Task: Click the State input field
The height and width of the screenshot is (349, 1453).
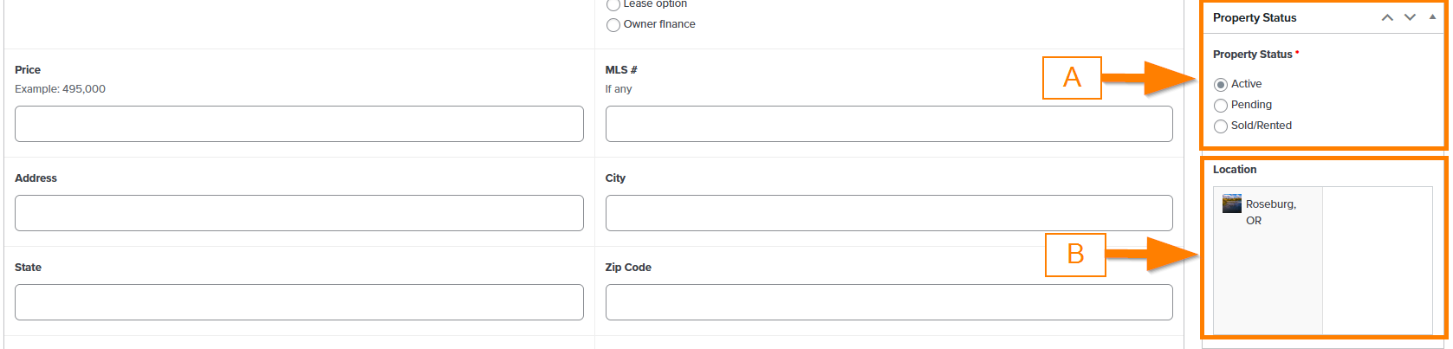Action: click(299, 302)
